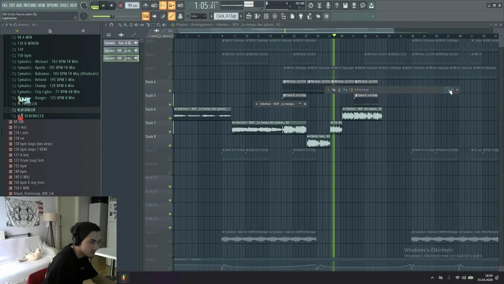Select playlist zoom magnifier tool
Viewport: 504px width, 284px height.
click(x=158, y=25)
